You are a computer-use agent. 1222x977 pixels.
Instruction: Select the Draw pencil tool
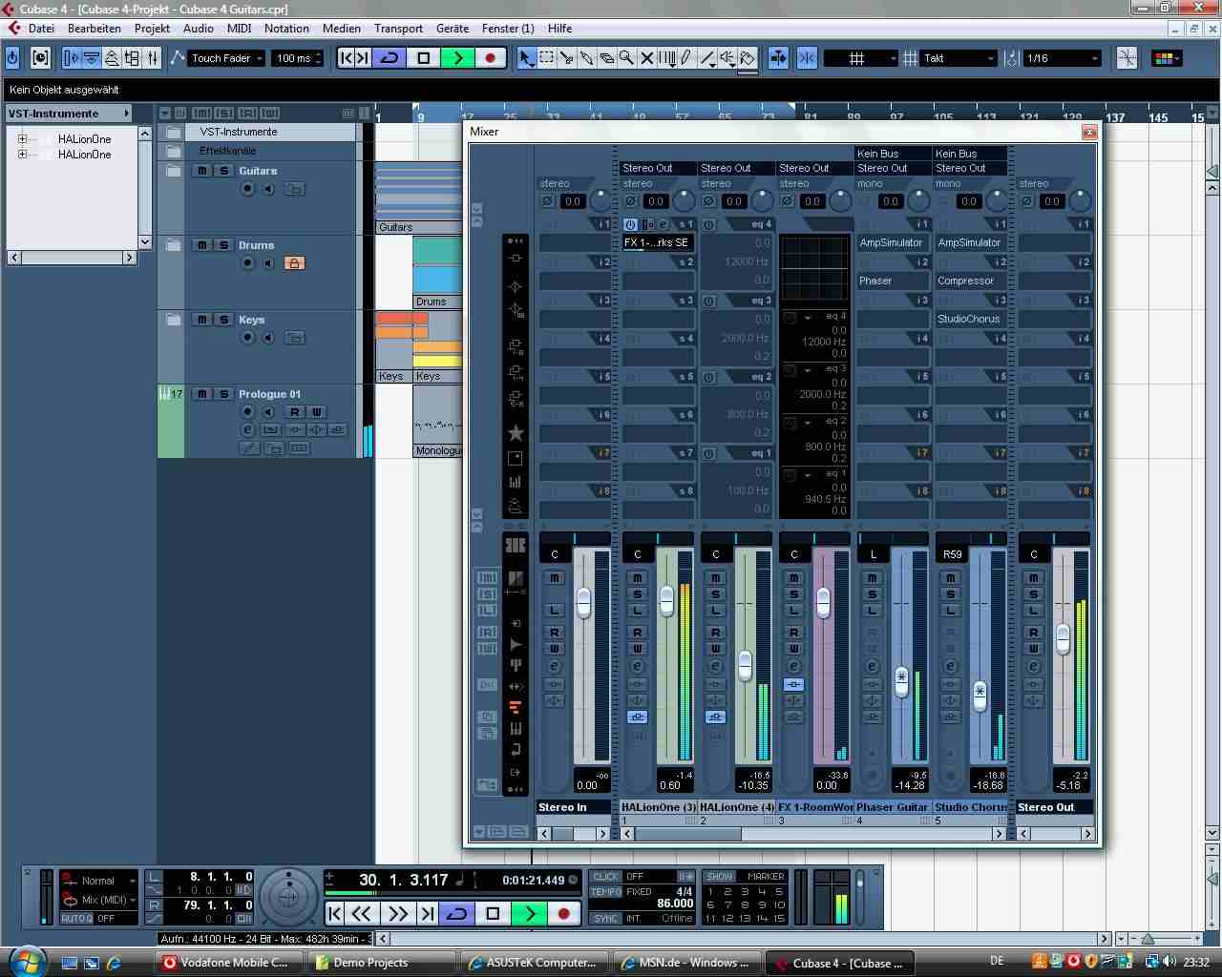click(686, 58)
